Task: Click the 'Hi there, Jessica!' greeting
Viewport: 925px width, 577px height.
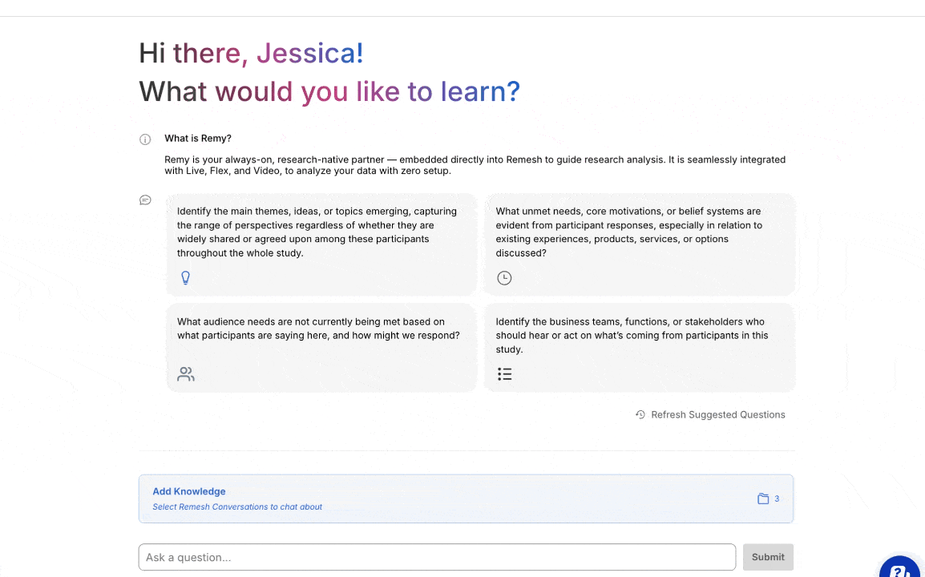Action: [x=252, y=53]
